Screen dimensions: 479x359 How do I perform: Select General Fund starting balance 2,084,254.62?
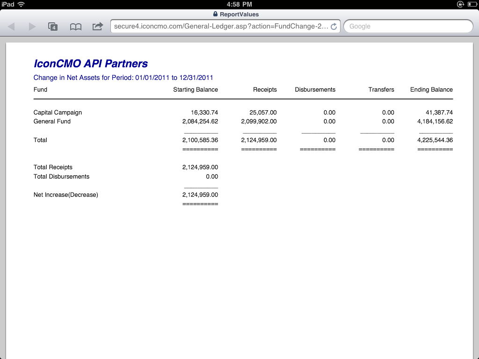pyautogui.click(x=200, y=122)
